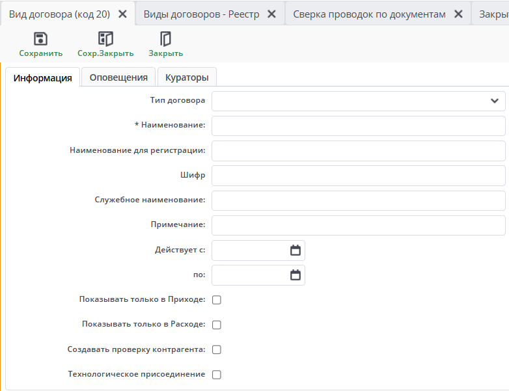Focus the Шифр text field

[358, 176]
